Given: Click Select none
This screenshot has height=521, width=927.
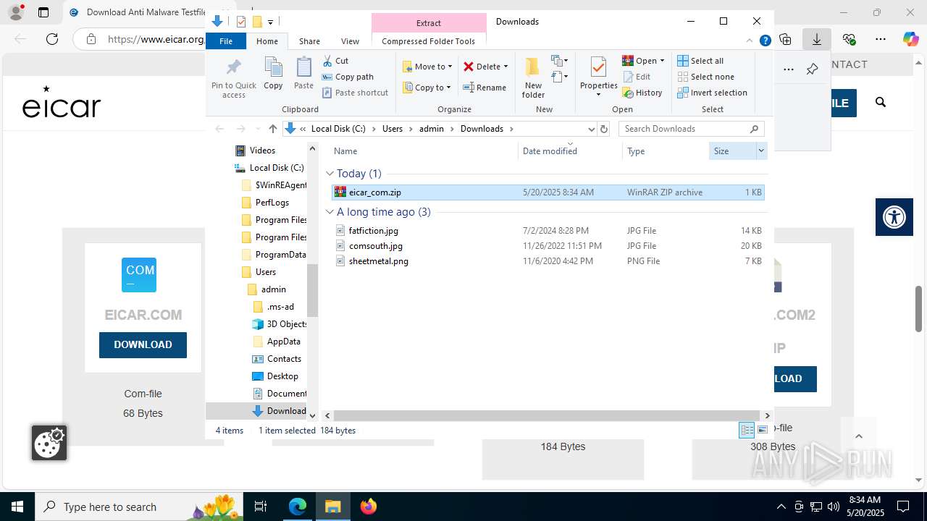Looking at the screenshot, I should [x=705, y=77].
